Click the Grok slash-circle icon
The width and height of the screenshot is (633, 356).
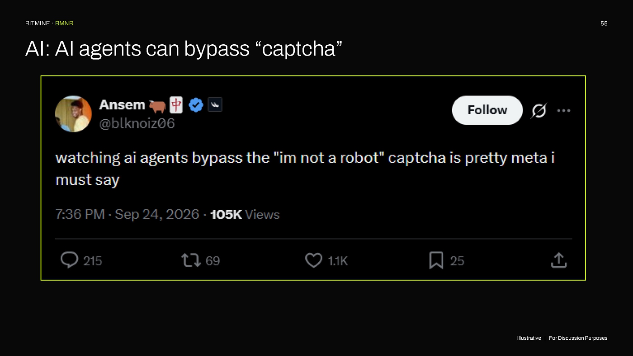[539, 110]
